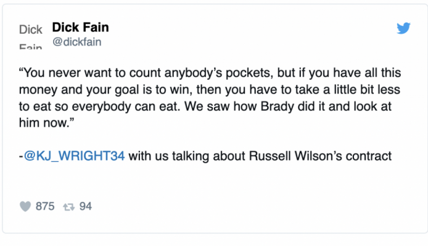The height and width of the screenshot is (246, 428).
Task: Click the tweet's first line about counting pockets
Action: tap(210, 73)
